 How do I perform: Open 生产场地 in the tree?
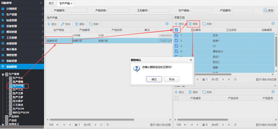[18, 82]
